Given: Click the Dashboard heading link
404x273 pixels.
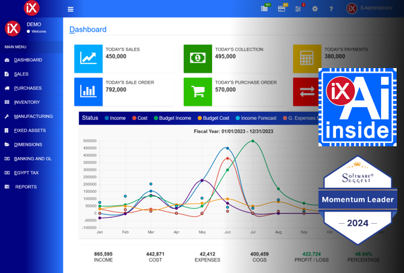Looking at the screenshot, I should pyautogui.click(x=88, y=30).
